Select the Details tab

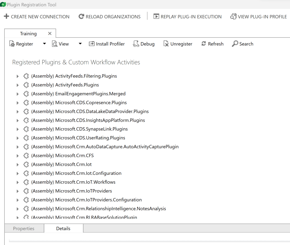click(x=63, y=229)
